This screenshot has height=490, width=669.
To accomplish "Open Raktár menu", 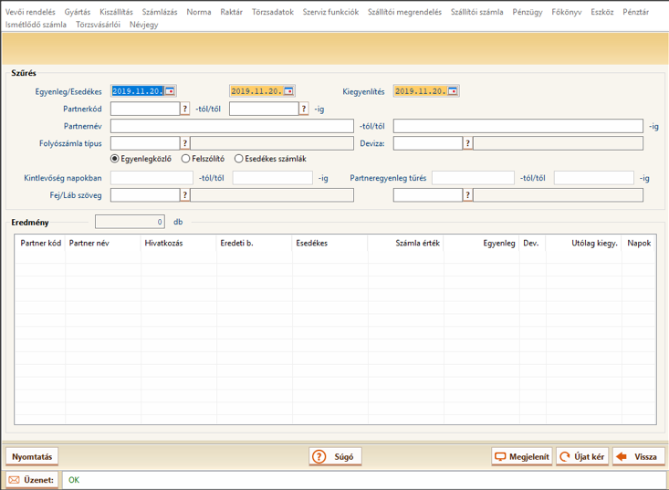I will 231,12.
